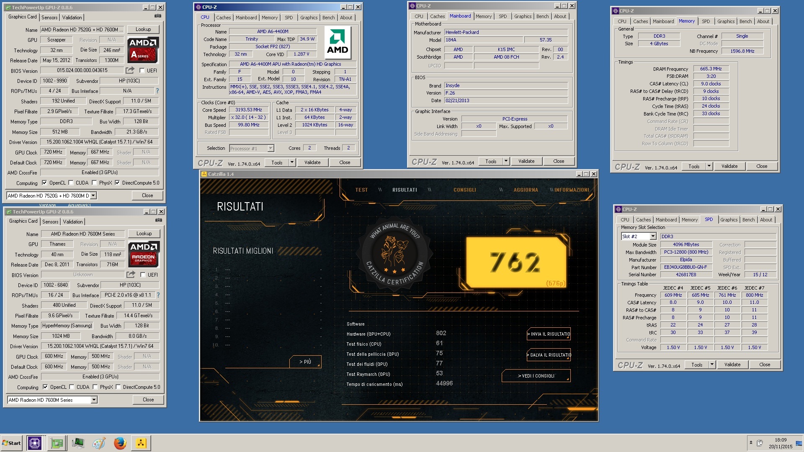Switch to the Validation tab in the HD 7600M Series GPU-Z window
Image resolution: width=804 pixels, height=452 pixels.
click(x=73, y=221)
